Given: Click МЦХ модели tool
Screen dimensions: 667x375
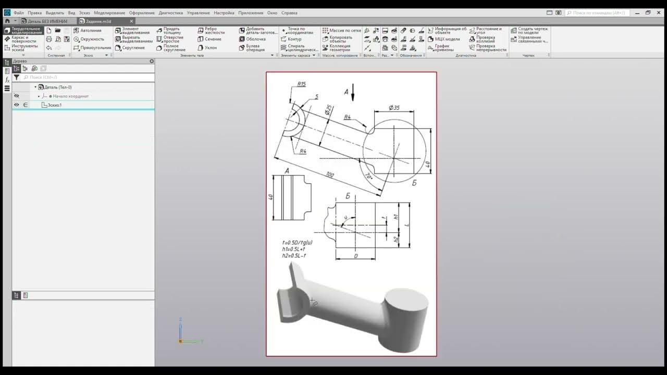Looking at the screenshot, I should pos(444,39).
